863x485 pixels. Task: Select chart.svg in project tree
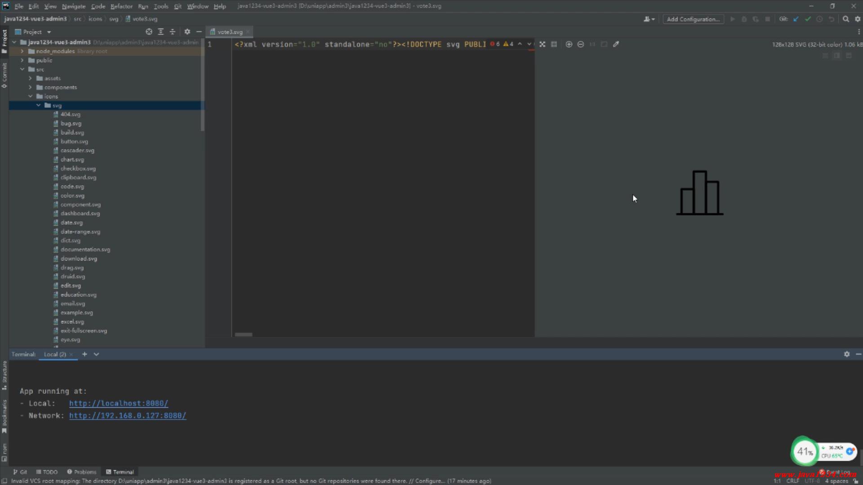click(x=72, y=159)
